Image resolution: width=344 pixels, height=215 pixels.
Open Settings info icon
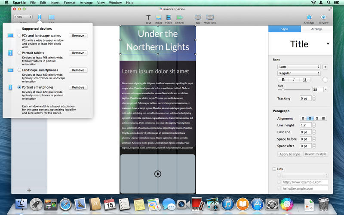309,17
